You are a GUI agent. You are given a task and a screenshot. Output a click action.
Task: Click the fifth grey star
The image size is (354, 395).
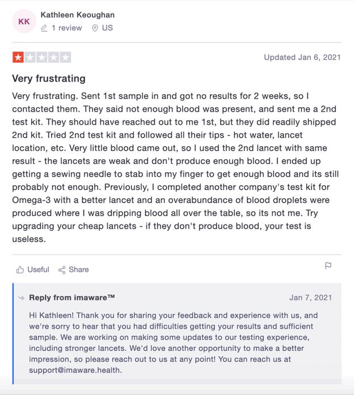tap(66, 57)
